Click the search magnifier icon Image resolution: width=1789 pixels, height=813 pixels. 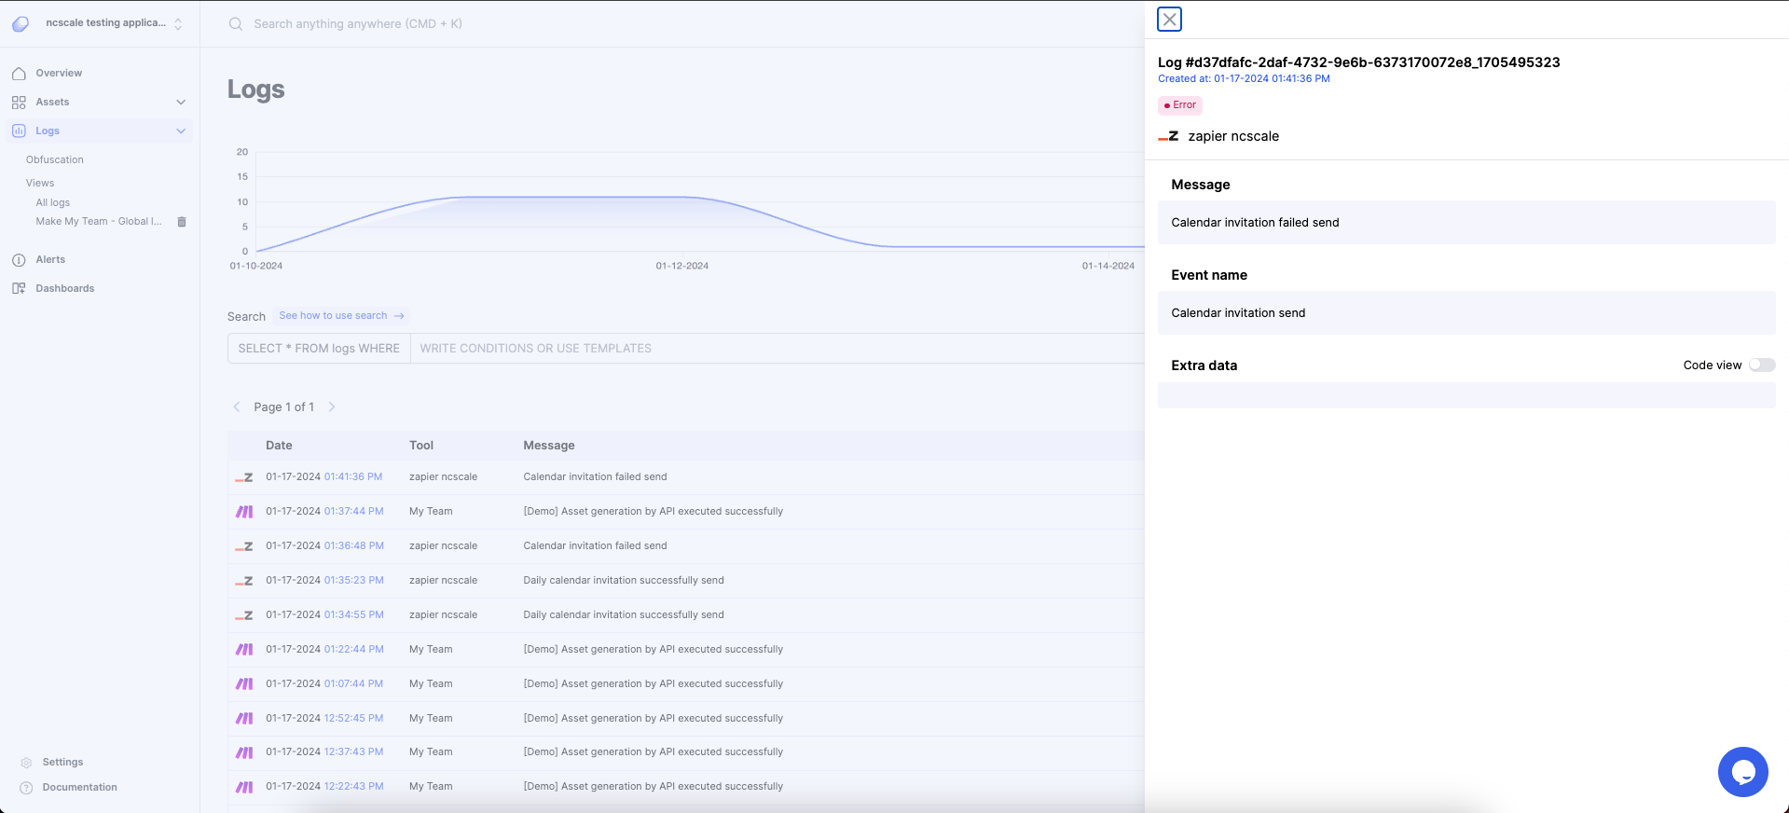236,24
